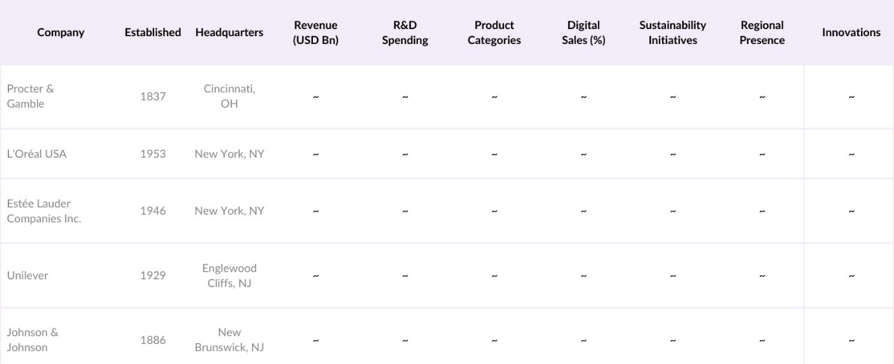Click the 1837 established year cell
Viewport: 894px width, 364px height.
[x=153, y=96]
